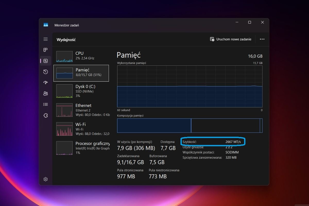Select Pamięć in the performance list
309x206 pixels.
click(81, 73)
